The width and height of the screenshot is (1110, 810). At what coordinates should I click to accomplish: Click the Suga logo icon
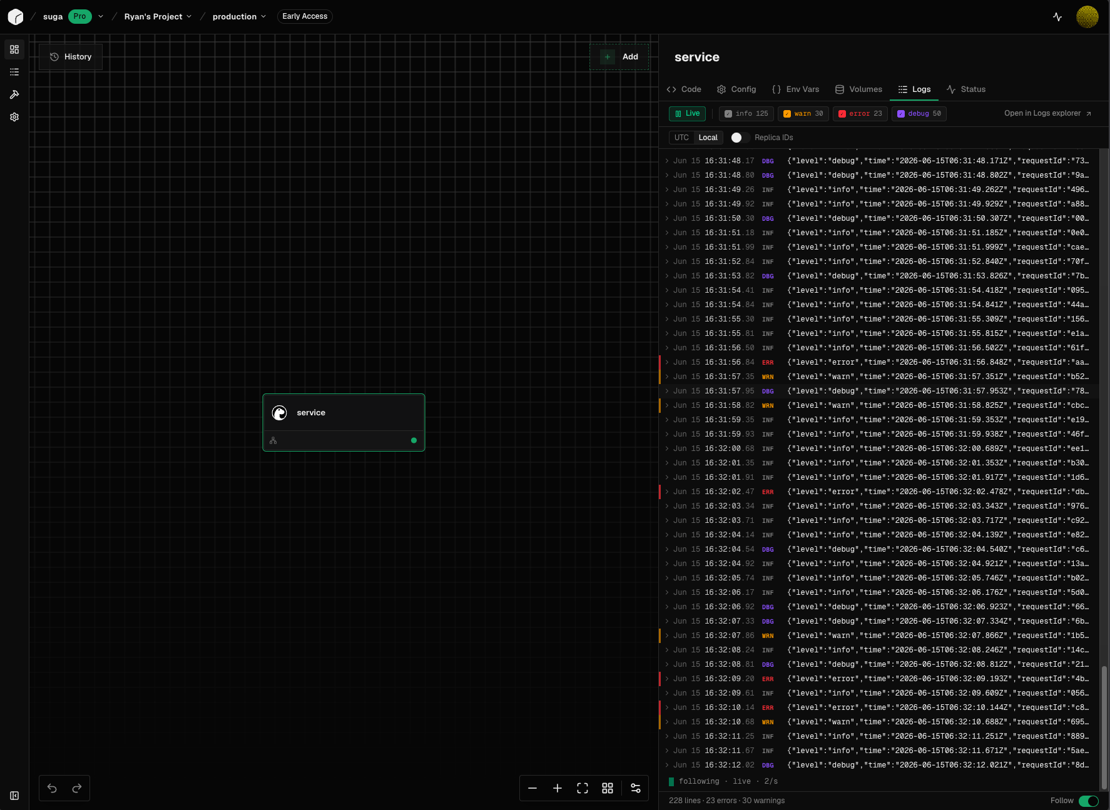(x=16, y=17)
